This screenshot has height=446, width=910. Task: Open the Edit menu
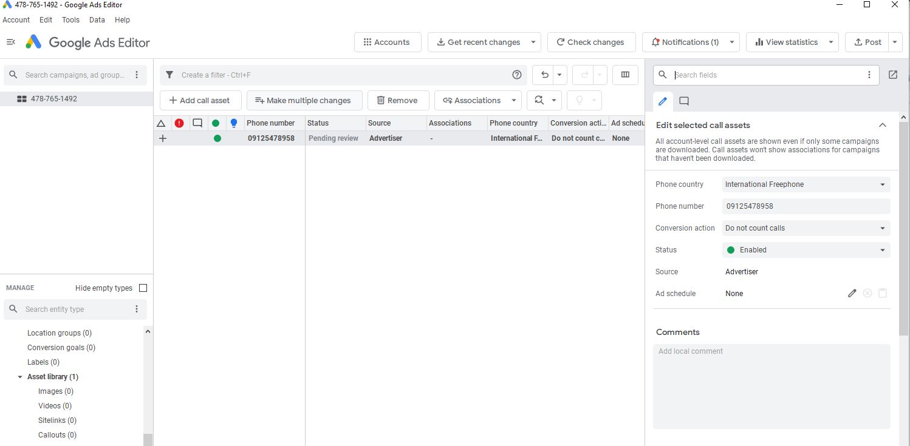(x=46, y=20)
